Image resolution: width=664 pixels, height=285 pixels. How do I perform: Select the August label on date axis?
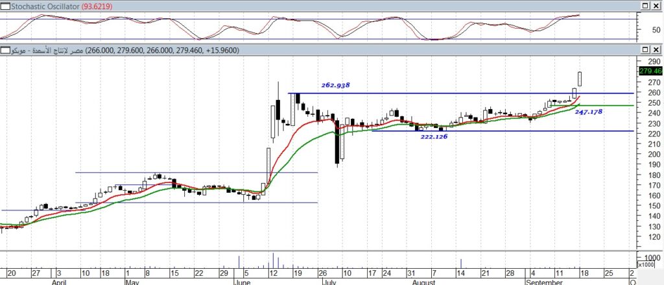pos(423,282)
